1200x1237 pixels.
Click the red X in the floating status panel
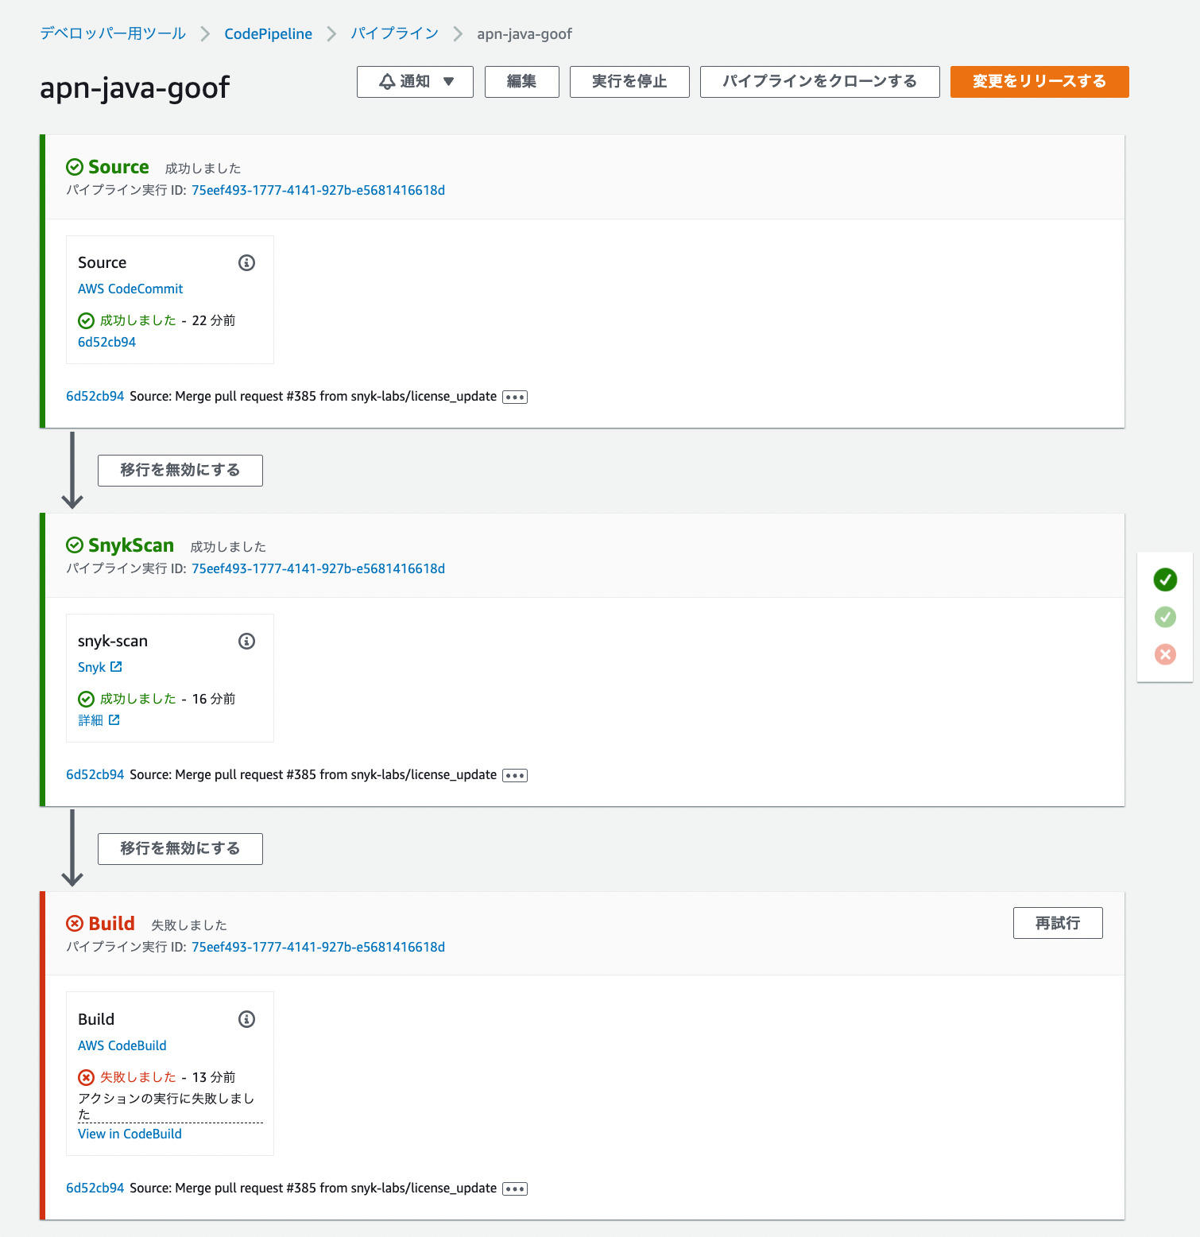(1164, 654)
